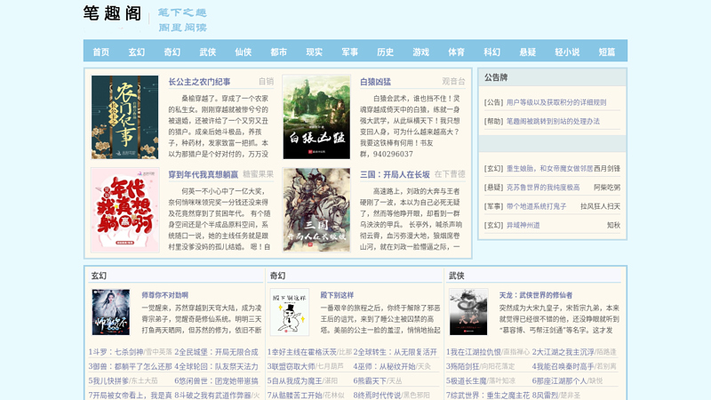Open ranked item 4巫师：从秘纹开始
The height and width of the screenshot is (400, 711).
click(x=384, y=366)
